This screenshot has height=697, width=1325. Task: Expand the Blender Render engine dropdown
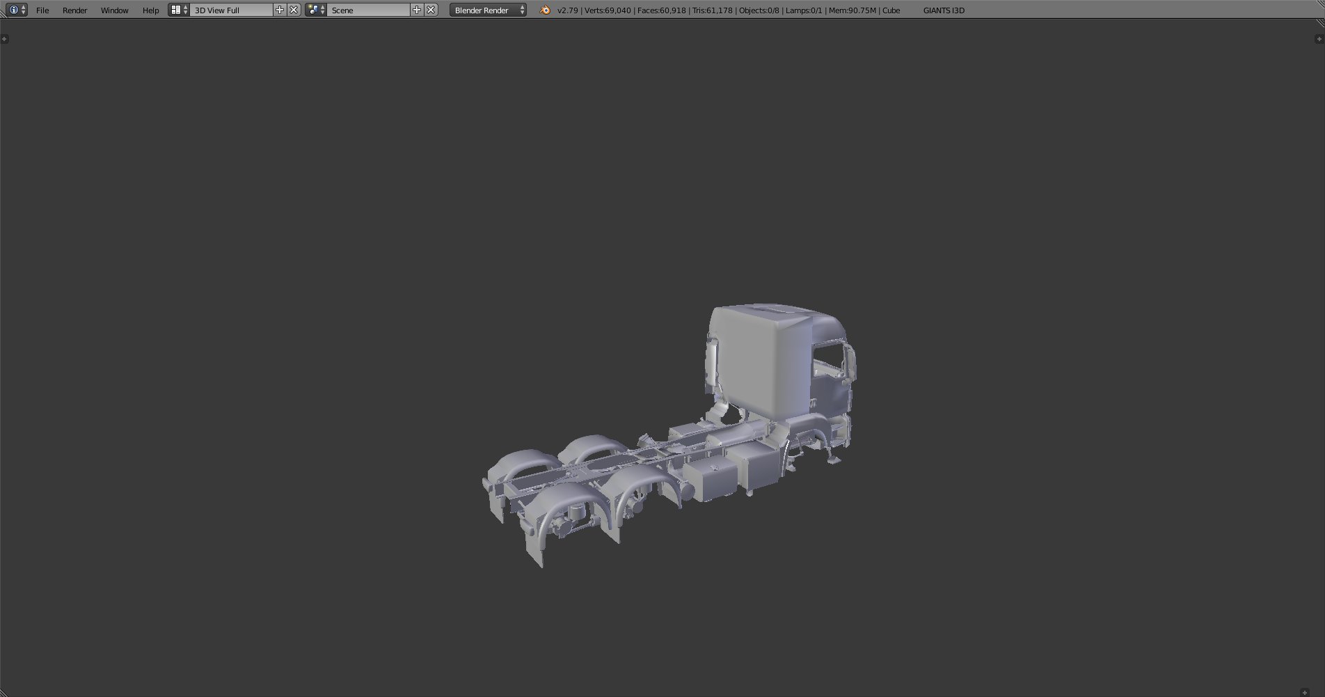pyautogui.click(x=488, y=10)
